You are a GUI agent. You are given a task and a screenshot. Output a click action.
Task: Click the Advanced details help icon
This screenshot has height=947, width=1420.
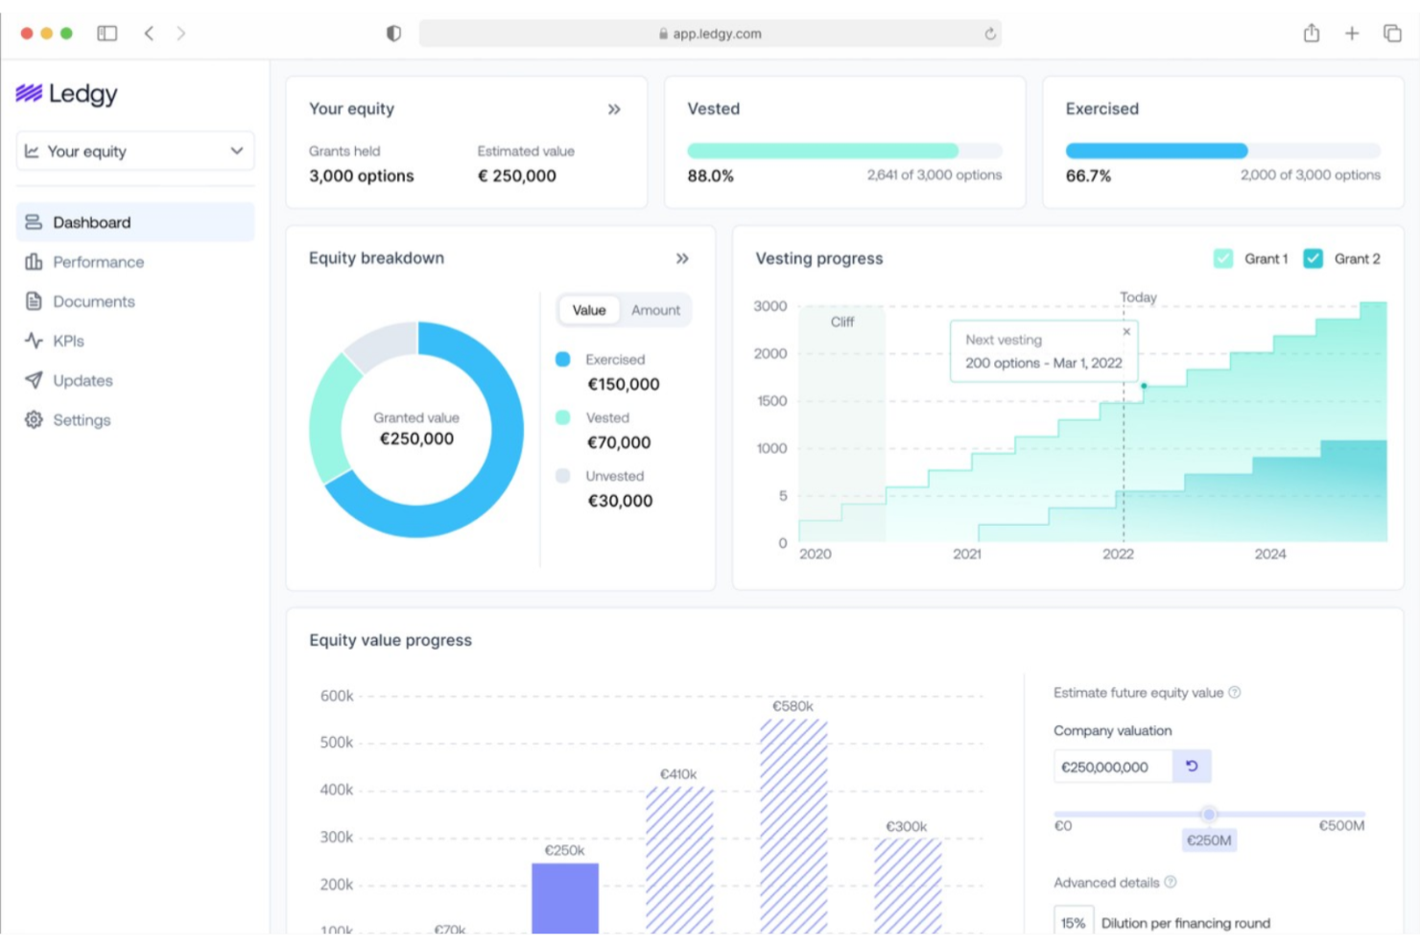[x=1171, y=883]
